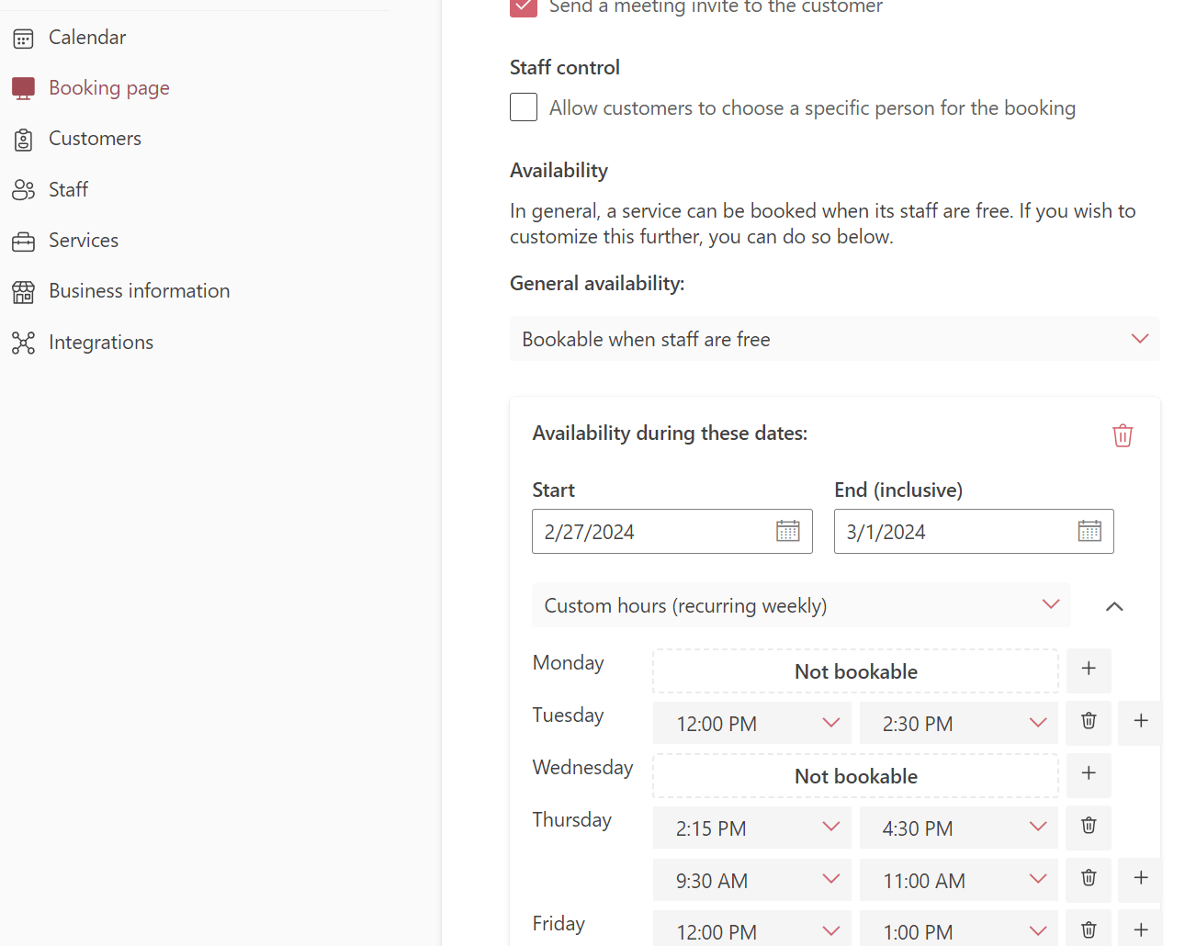The image size is (1185, 946).
Task: Click the Staff people icon
Action: tap(23, 190)
